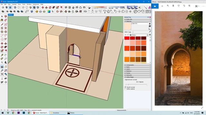Collapse the Materials panel
Image resolution: width=206 pixels, height=115 pixels.
137,21
